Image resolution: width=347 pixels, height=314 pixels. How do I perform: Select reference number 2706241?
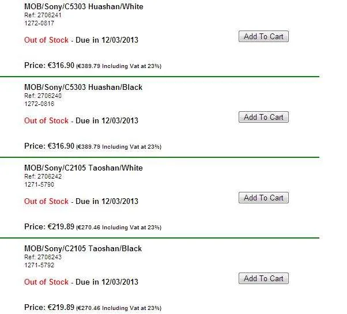tap(49, 15)
